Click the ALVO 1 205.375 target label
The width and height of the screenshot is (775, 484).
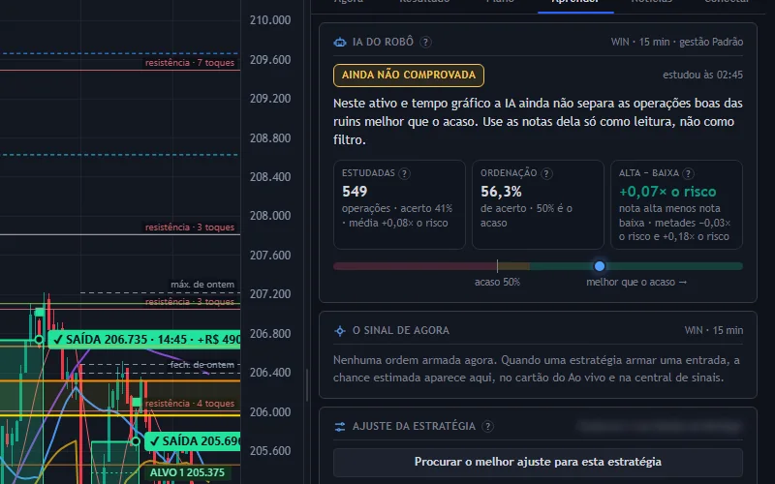tap(187, 472)
